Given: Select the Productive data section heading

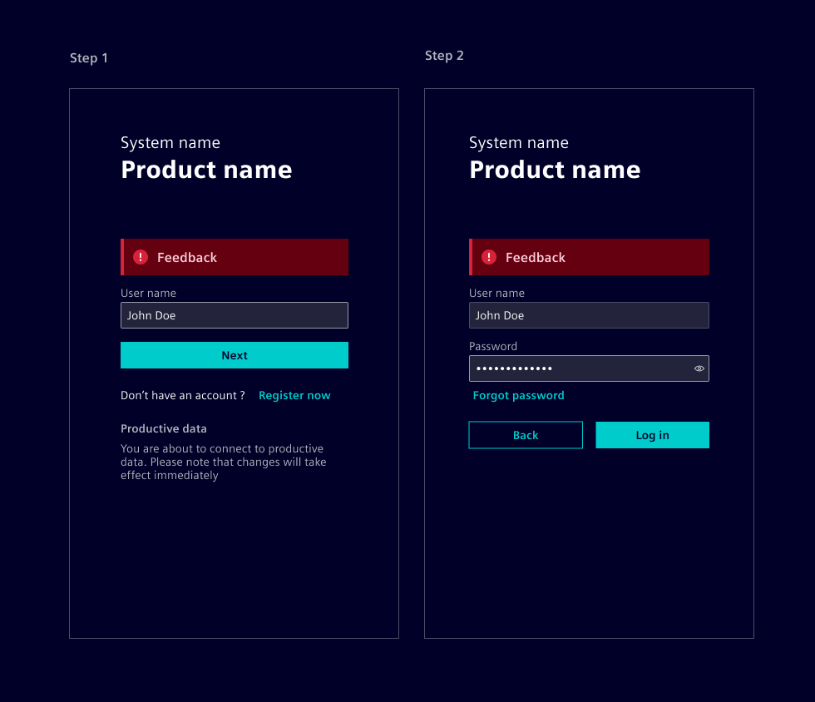Looking at the screenshot, I should [x=163, y=428].
